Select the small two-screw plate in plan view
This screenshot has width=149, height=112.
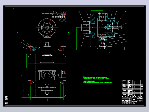pos(64,72)
